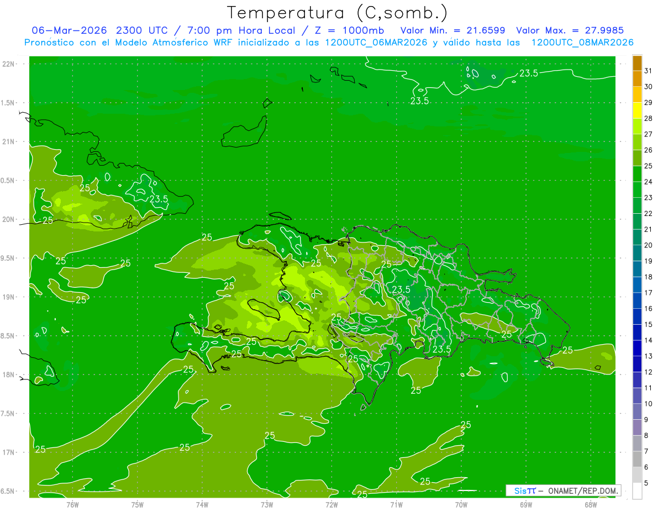This screenshot has width=663, height=512.
Task: Click the "2300 UTC" time text
Action: [x=143, y=30]
